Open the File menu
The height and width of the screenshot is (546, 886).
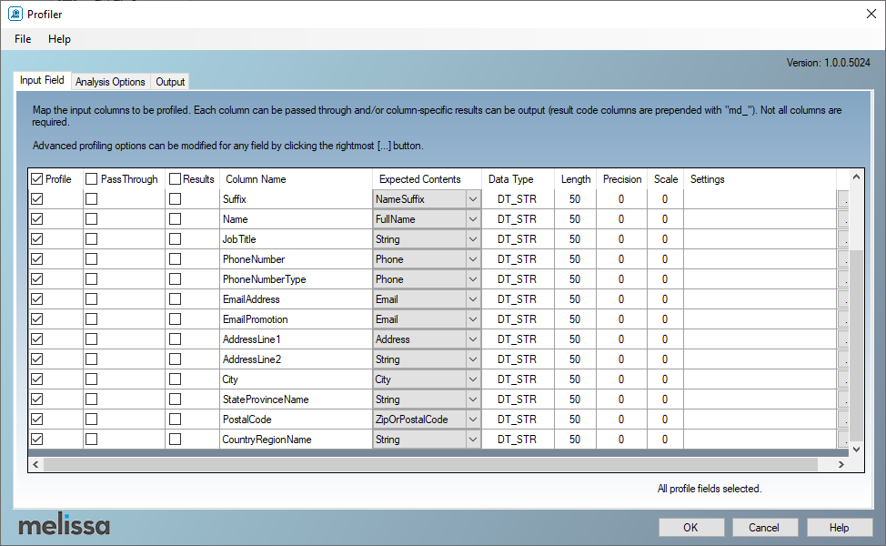coord(23,39)
